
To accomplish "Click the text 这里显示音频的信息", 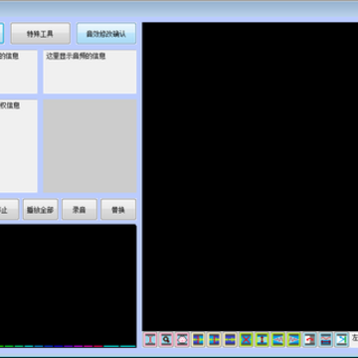I will click(x=76, y=56).
